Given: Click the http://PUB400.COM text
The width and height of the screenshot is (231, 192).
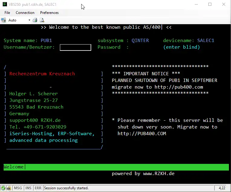Looking at the screenshot, I should [142, 134].
